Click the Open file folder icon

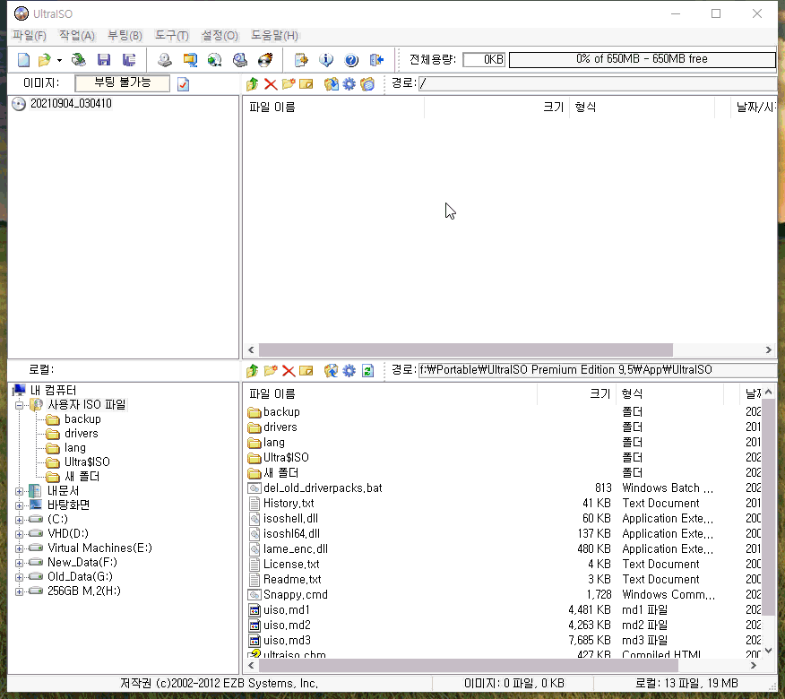click(x=44, y=60)
